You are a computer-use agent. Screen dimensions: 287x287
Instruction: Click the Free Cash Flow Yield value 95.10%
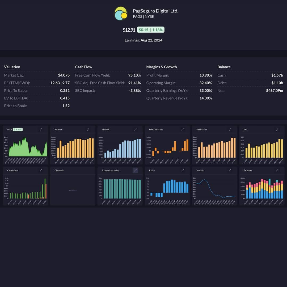click(134, 75)
